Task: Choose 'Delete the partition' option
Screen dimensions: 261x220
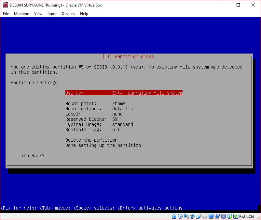Action: (x=91, y=140)
